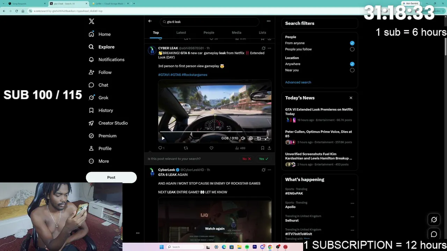The width and height of the screenshot is (447, 251).
Task: Open History in the sidebar
Action: click(x=101, y=110)
